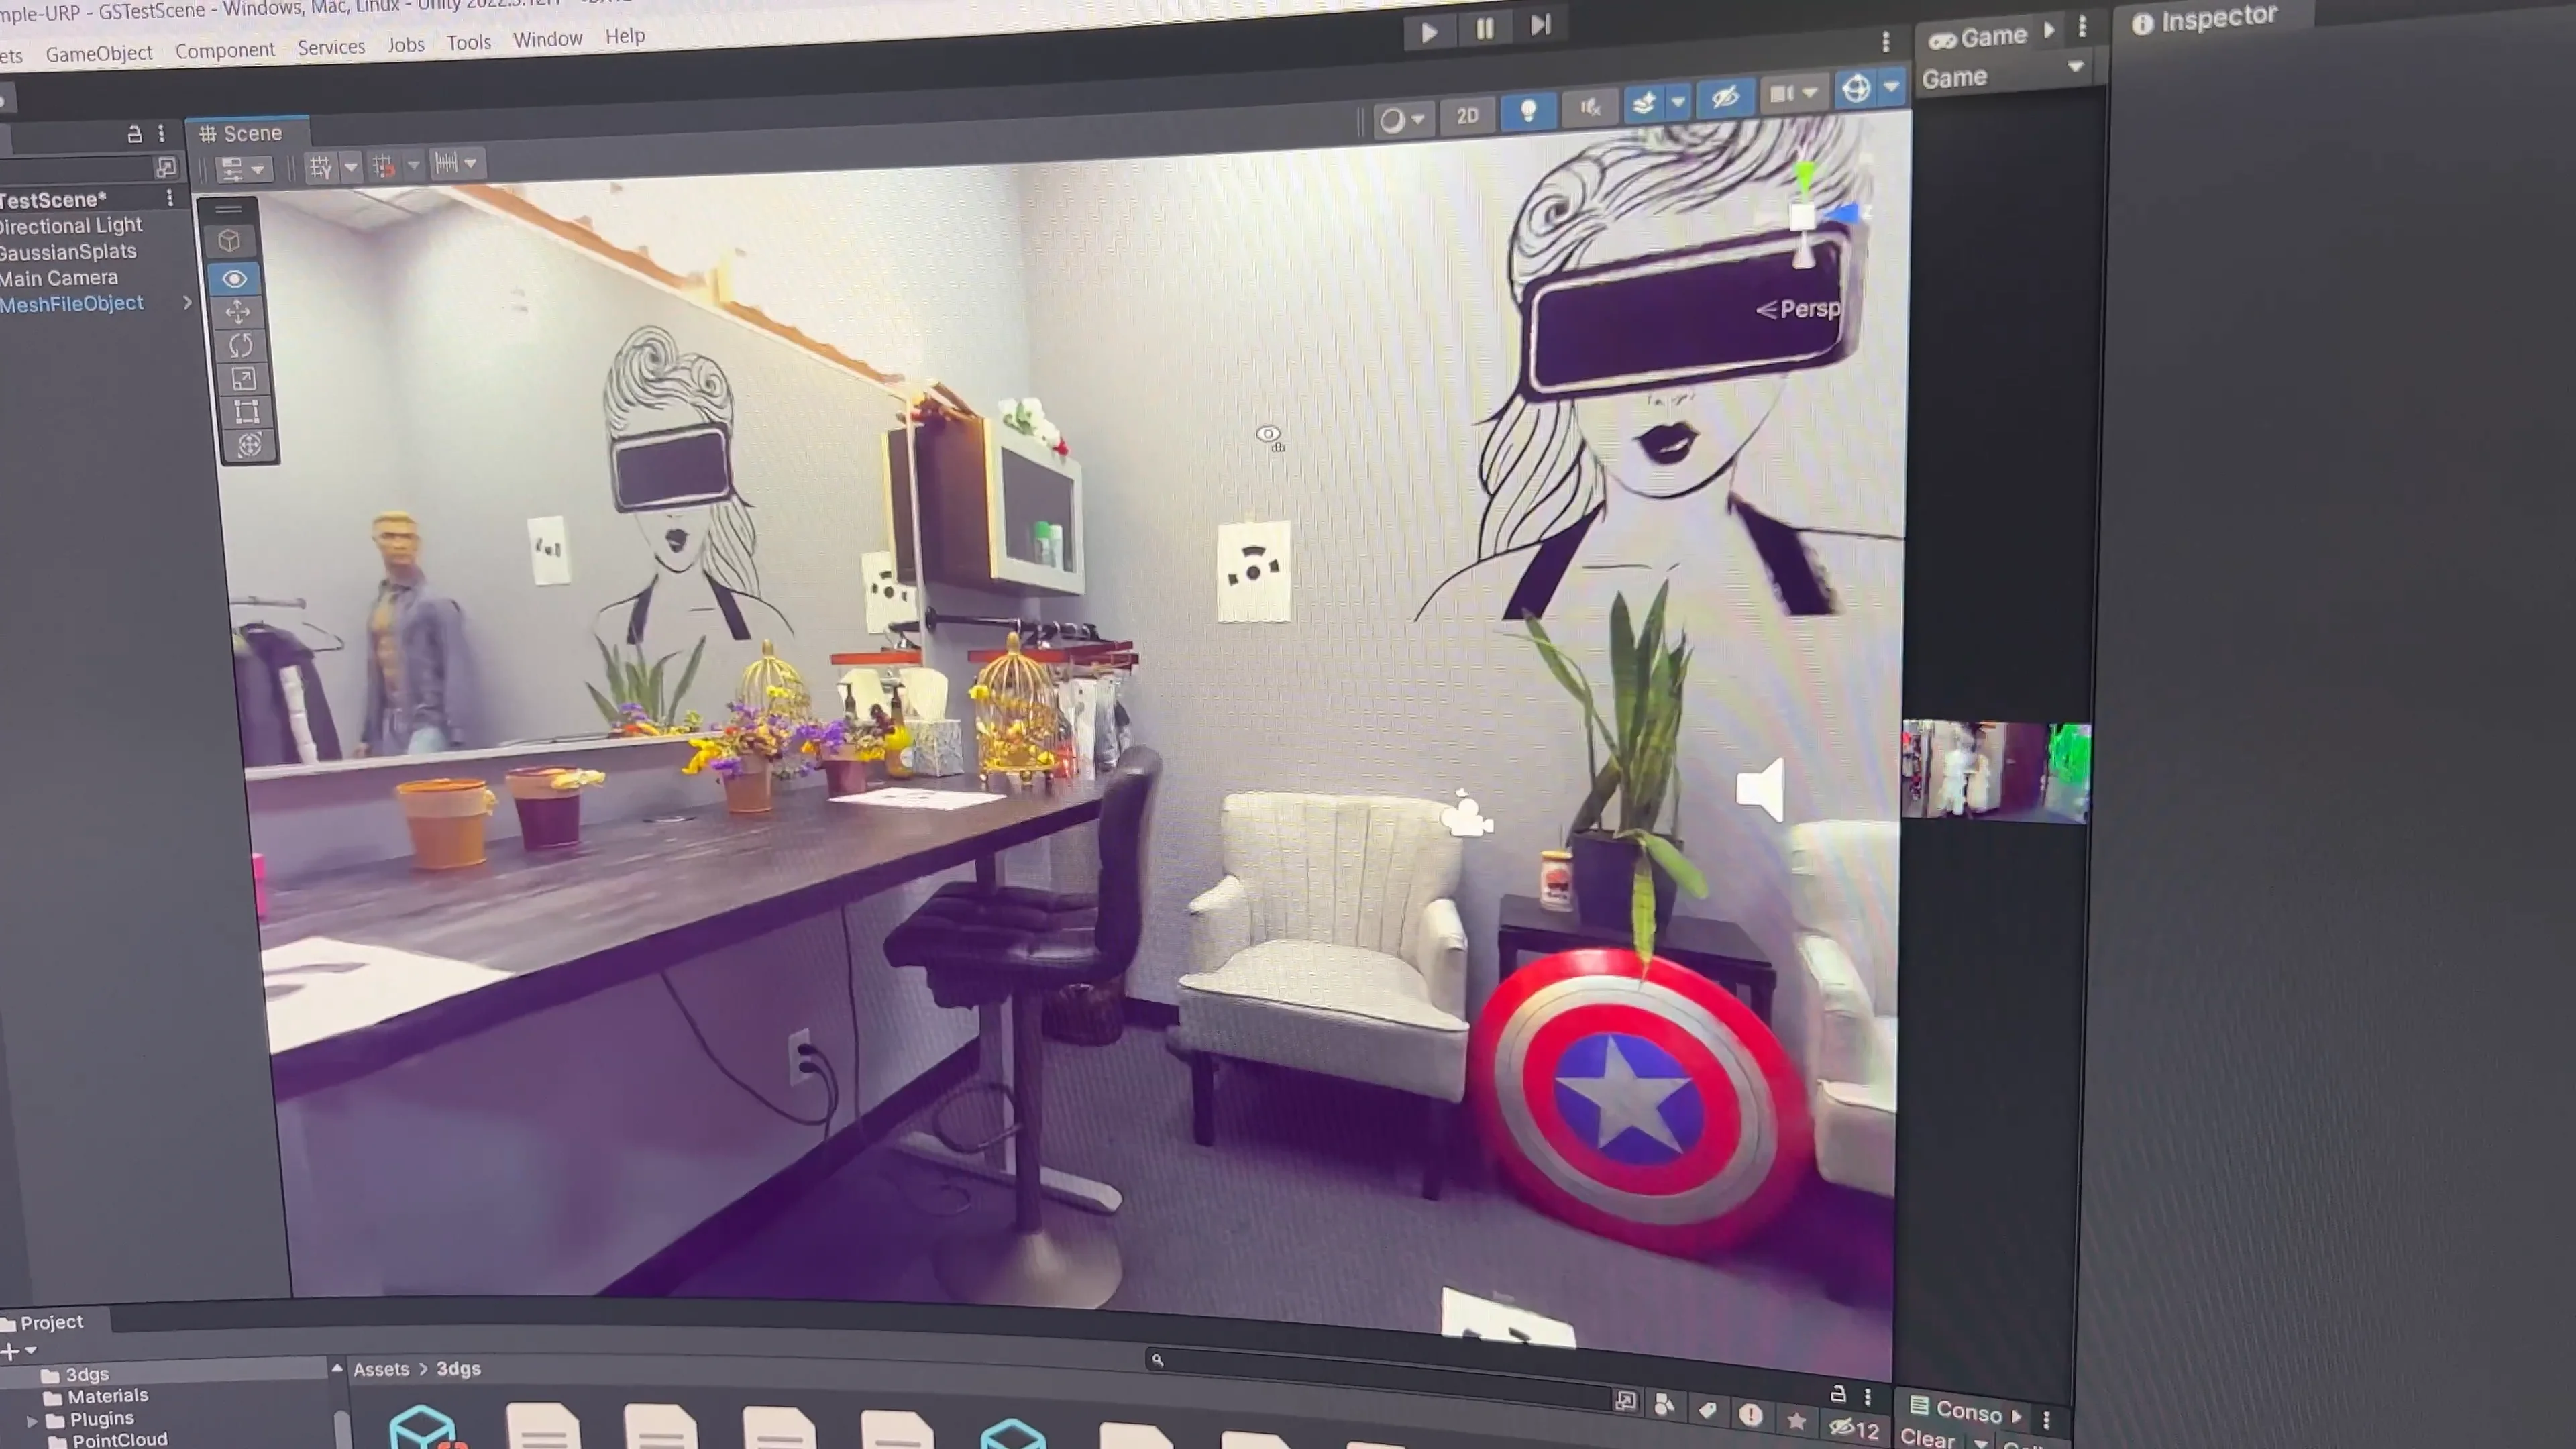Image resolution: width=2576 pixels, height=1449 pixels.
Task: Toggle scene visibility hidden-objects eye button
Action: pyautogui.click(x=1725, y=97)
